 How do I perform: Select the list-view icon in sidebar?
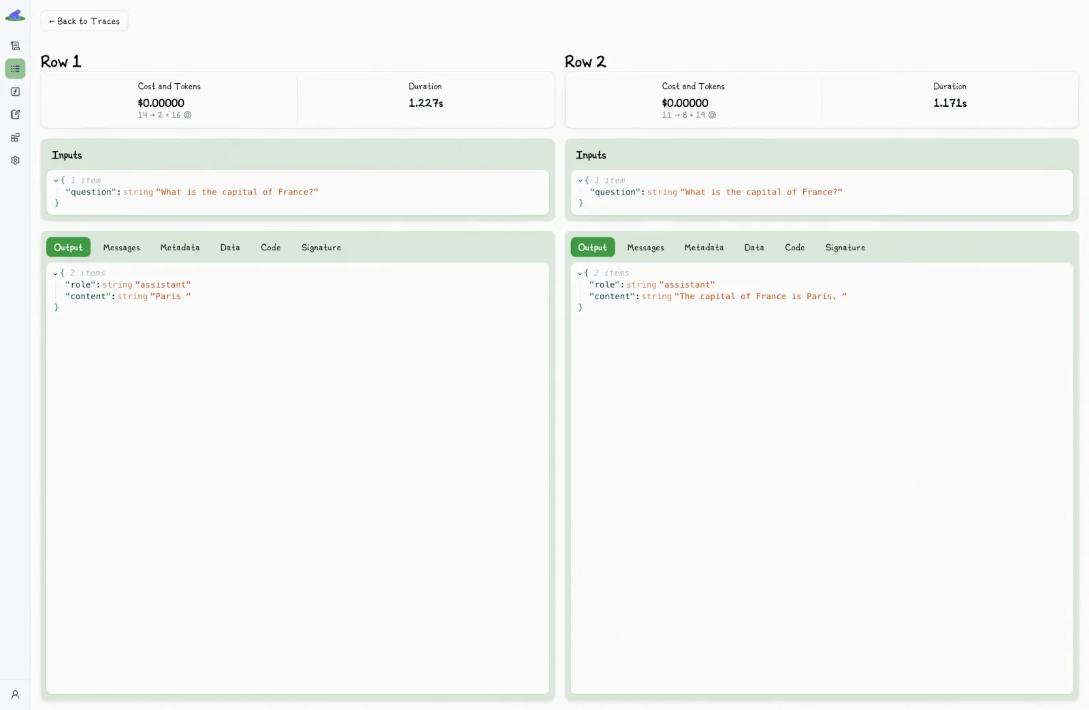pyautogui.click(x=15, y=69)
